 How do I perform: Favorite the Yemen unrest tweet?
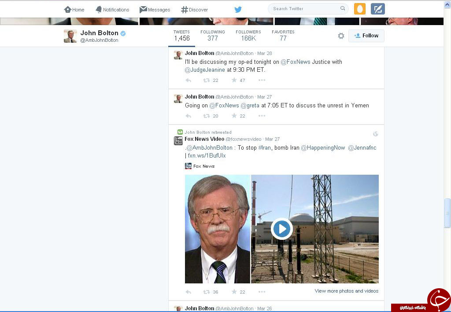pyautogui.click(x=234, y=115)
